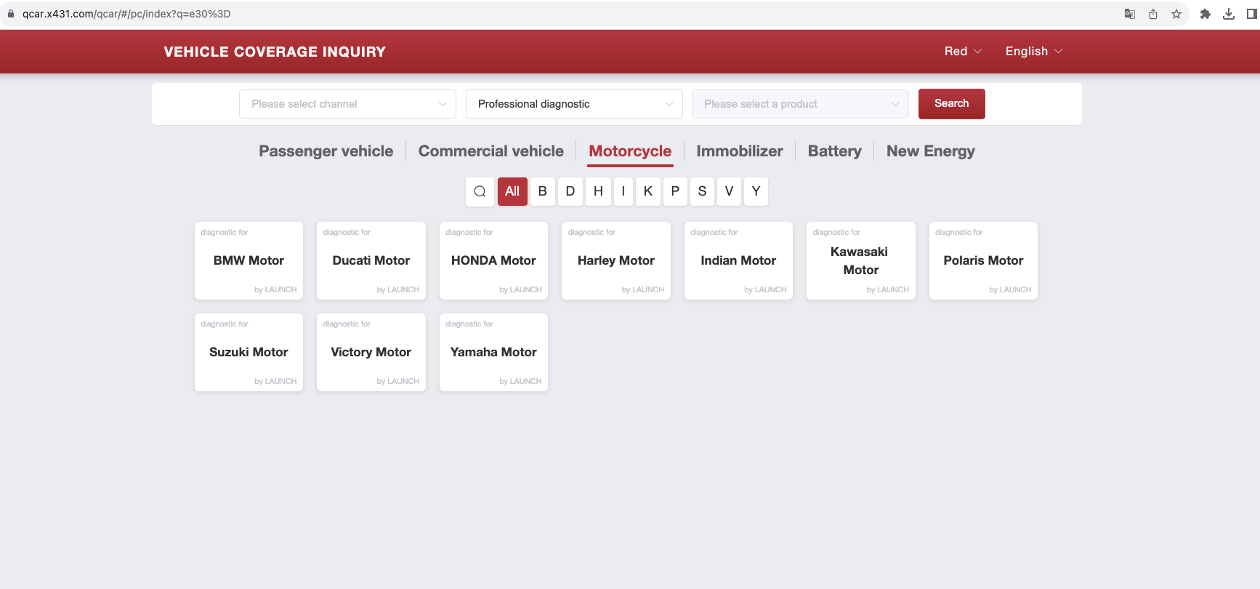Expand the 'Please select channel' dropdown
This screenshot has width=1260, height=589.
tap(347, 104)
